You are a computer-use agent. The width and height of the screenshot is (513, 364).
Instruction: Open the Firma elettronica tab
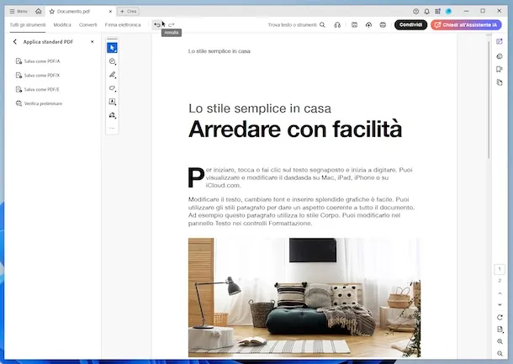click(x=123, y=25)
